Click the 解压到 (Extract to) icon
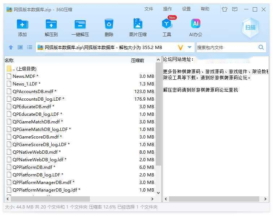The height and width of the screenshot is (215, 273). 51,25
